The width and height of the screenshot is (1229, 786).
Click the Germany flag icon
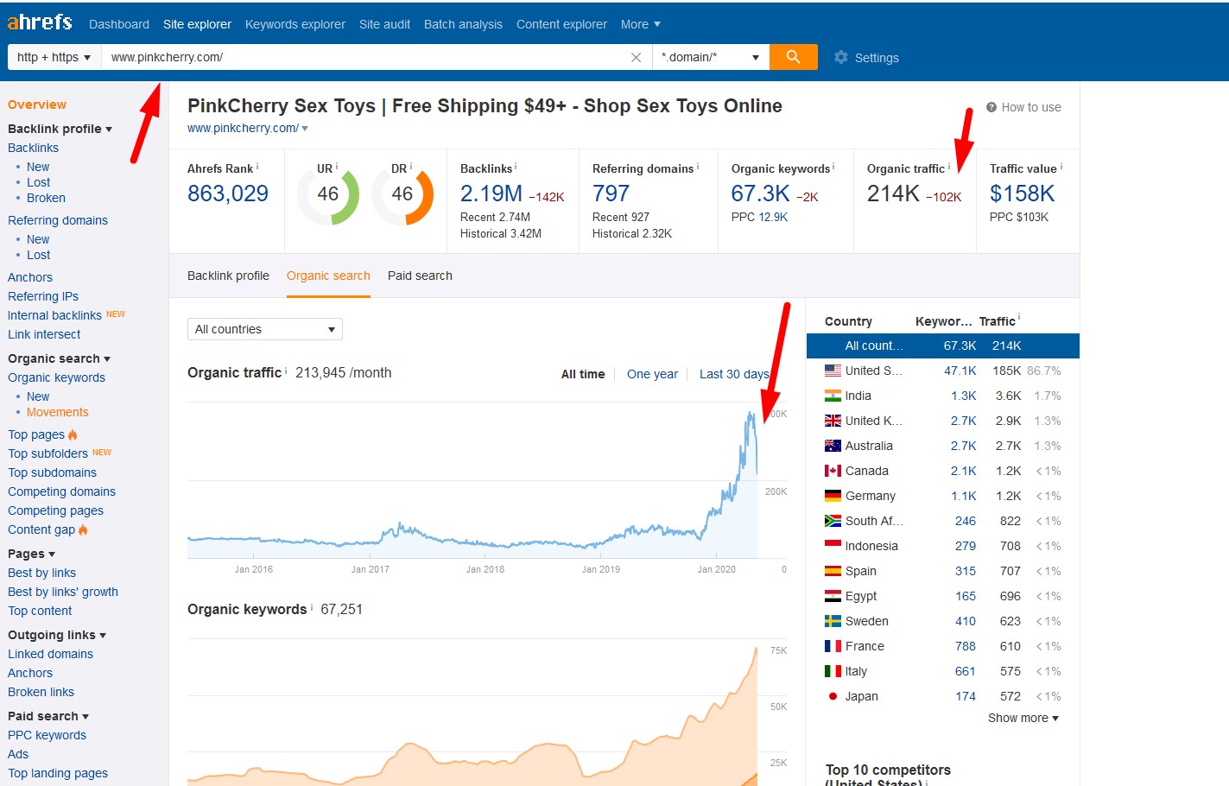tap(833, 496)
